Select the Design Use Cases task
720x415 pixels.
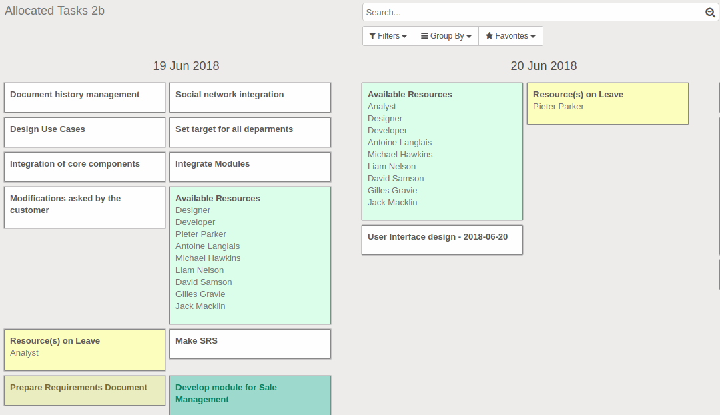[x=84, y=132]
